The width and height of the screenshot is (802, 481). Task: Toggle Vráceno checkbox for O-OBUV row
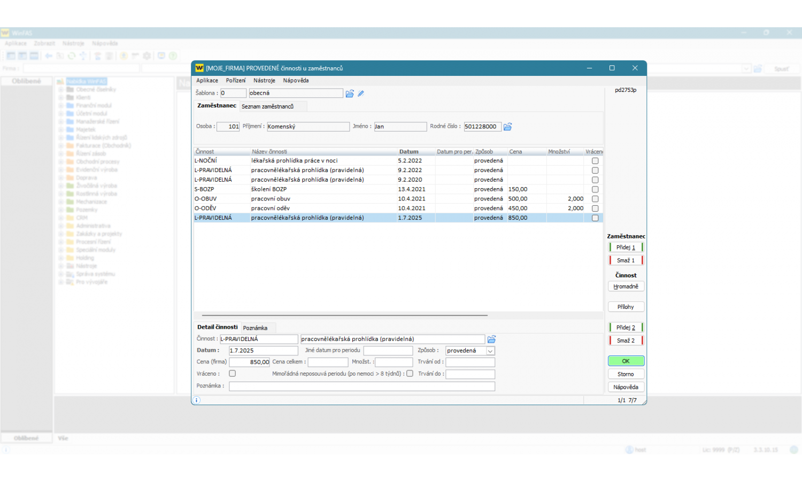pyautogui.click(x=595, y=199)
